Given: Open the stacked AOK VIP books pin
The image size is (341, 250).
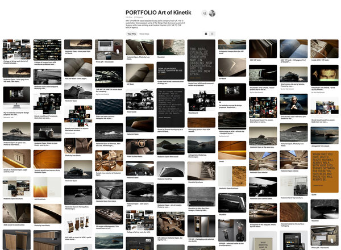Looking at the screenshot, I should tap(263, 48).
